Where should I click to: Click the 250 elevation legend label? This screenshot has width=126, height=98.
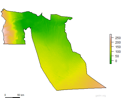click(118, 38)
